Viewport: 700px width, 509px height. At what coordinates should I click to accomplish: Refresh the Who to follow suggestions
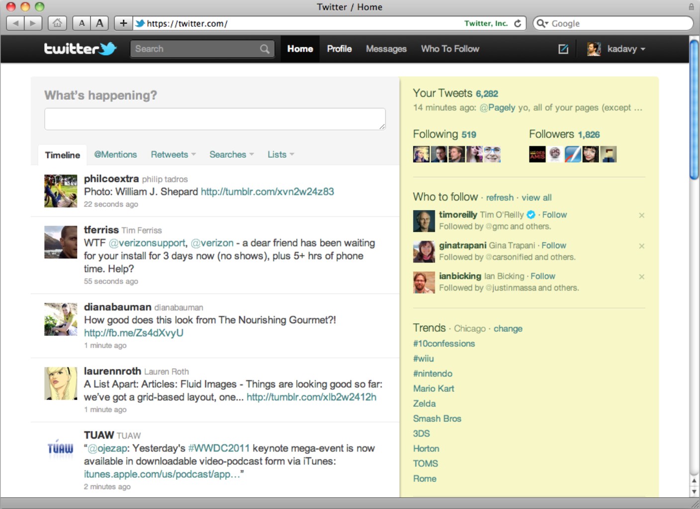pyautogui.click(x=500, y=198)
